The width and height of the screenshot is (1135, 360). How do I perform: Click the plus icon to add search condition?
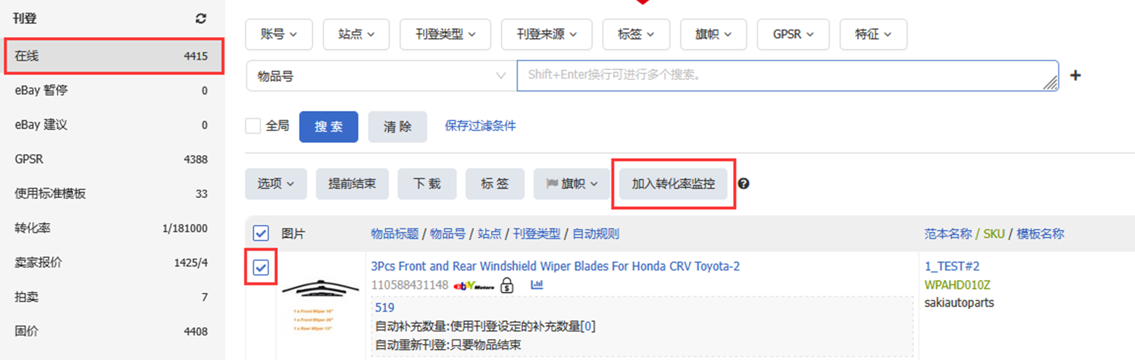pos(1075,75)
